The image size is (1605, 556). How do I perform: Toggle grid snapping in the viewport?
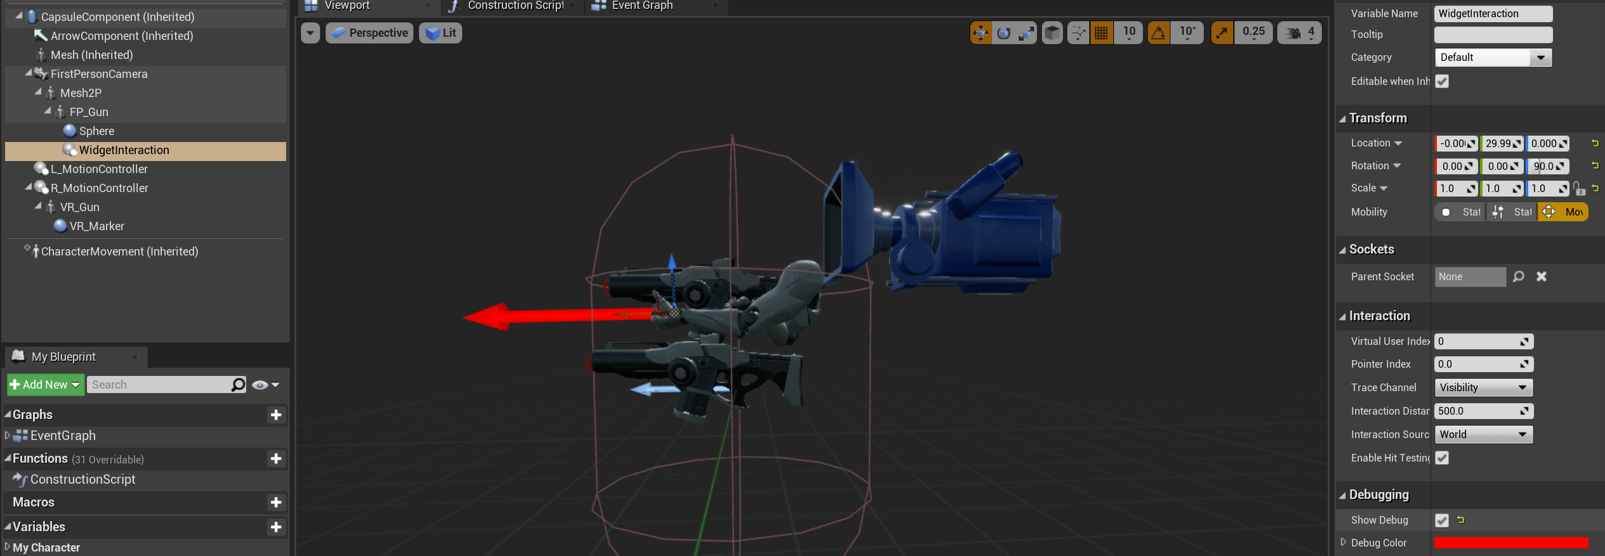tap(1101, 33)
